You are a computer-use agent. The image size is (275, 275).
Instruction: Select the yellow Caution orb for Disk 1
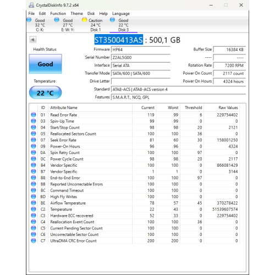(x=84, y=20)
